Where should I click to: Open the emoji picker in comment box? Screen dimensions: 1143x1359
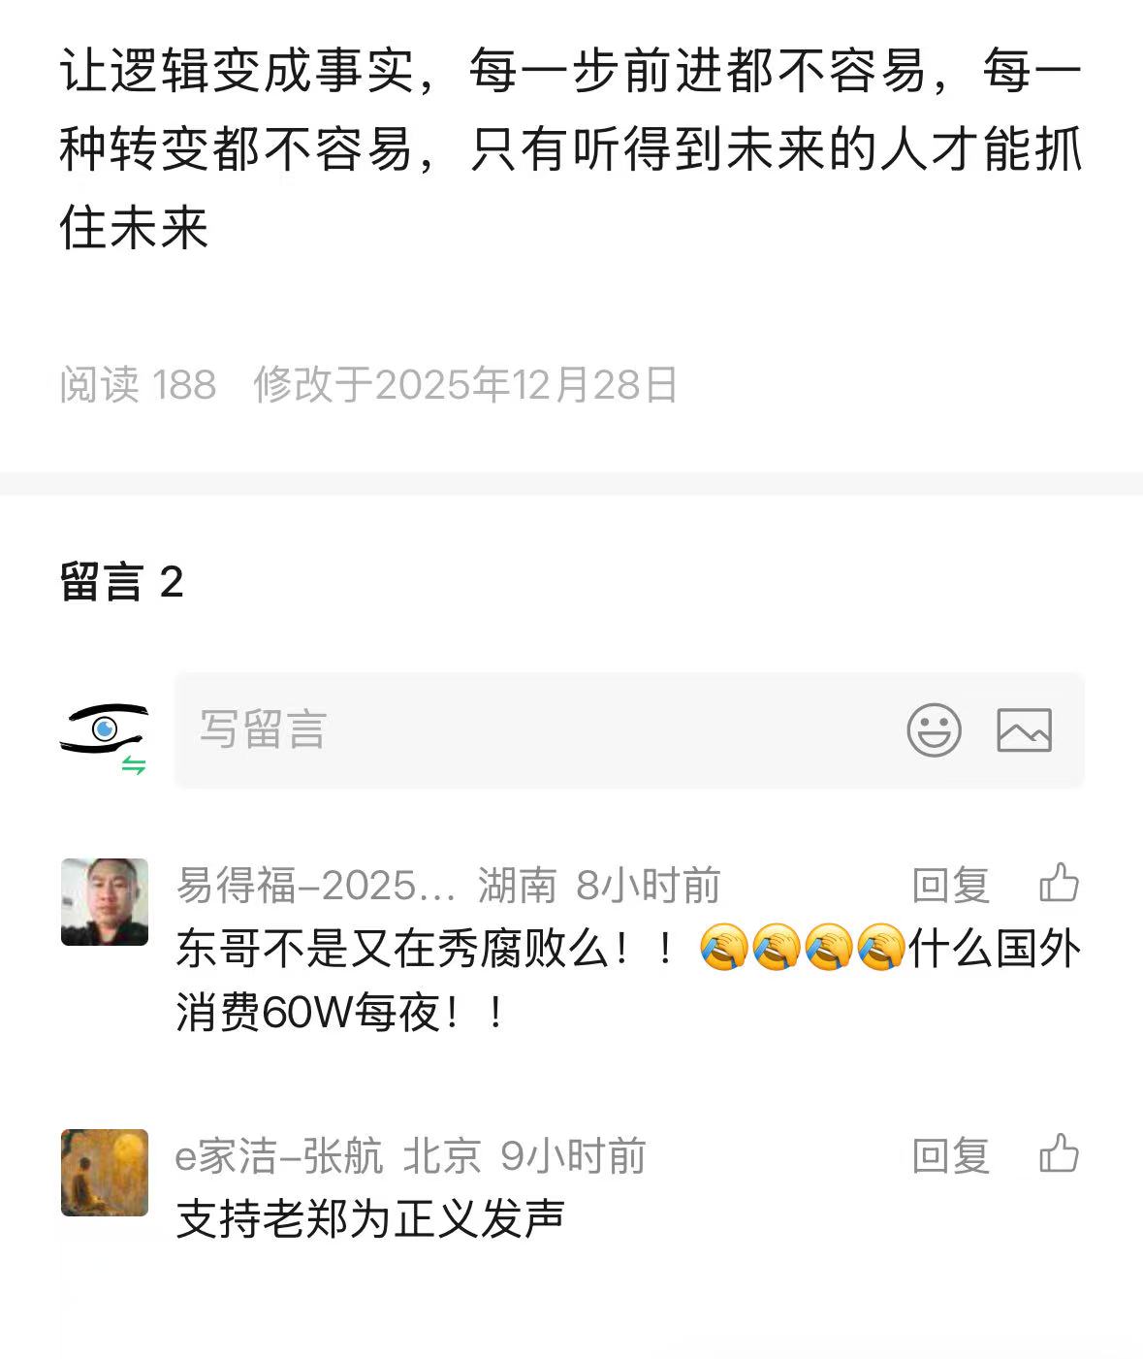(934, 730)
